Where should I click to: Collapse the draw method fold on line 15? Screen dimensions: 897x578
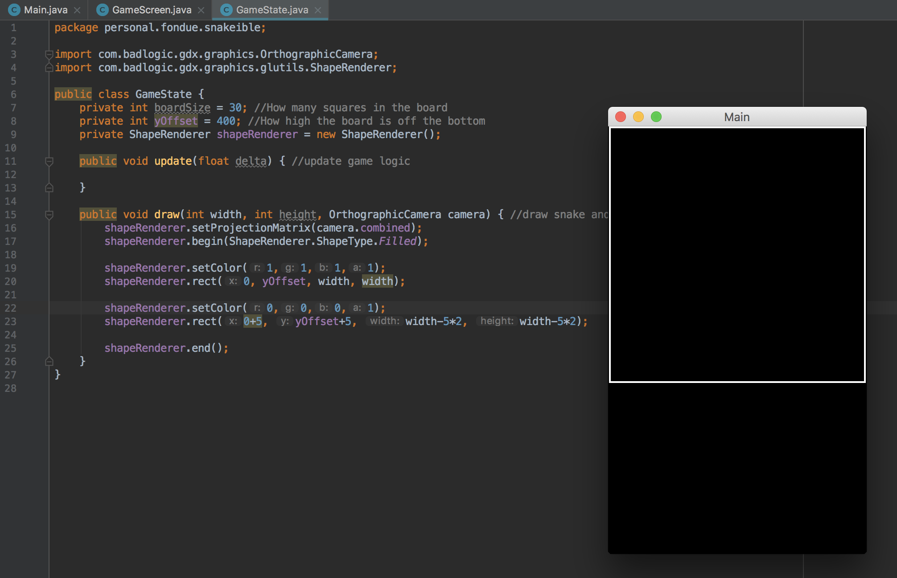tap(49, 215)
